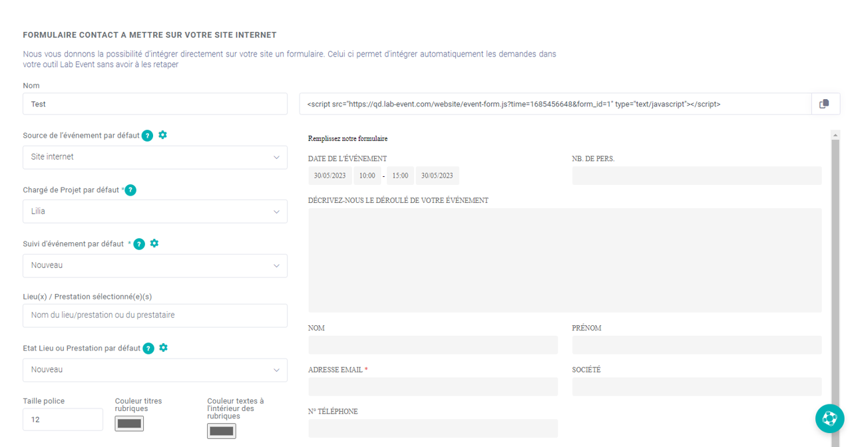Open the round teal support widget
This screenshot has width=852, height=447.
tap(829, 419)
